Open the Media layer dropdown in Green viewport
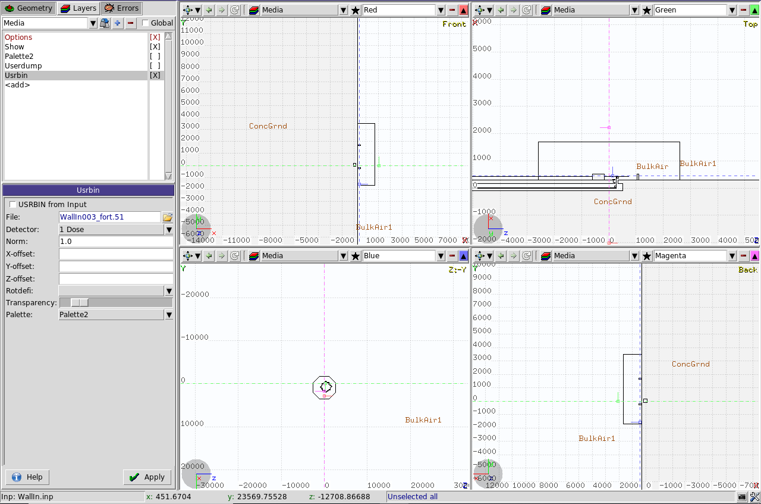Image resolution: width=761 pixels, height=504 pixels. 634,10
